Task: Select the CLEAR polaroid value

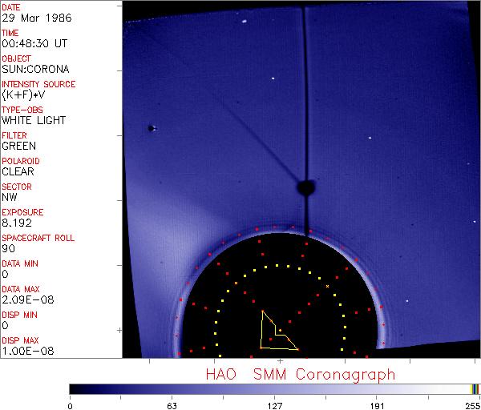Action: coord(18,171)
